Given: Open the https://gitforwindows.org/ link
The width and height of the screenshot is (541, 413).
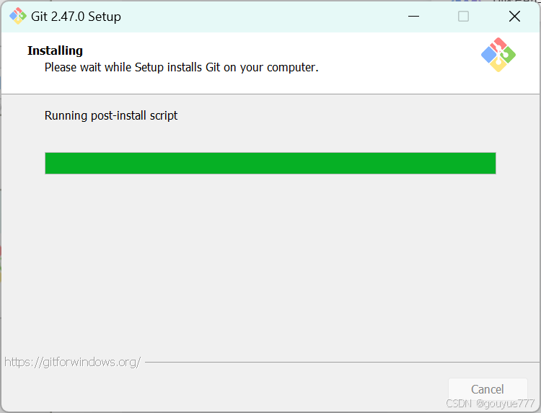Looking at the screenshot, I should (x=72, y=362).
